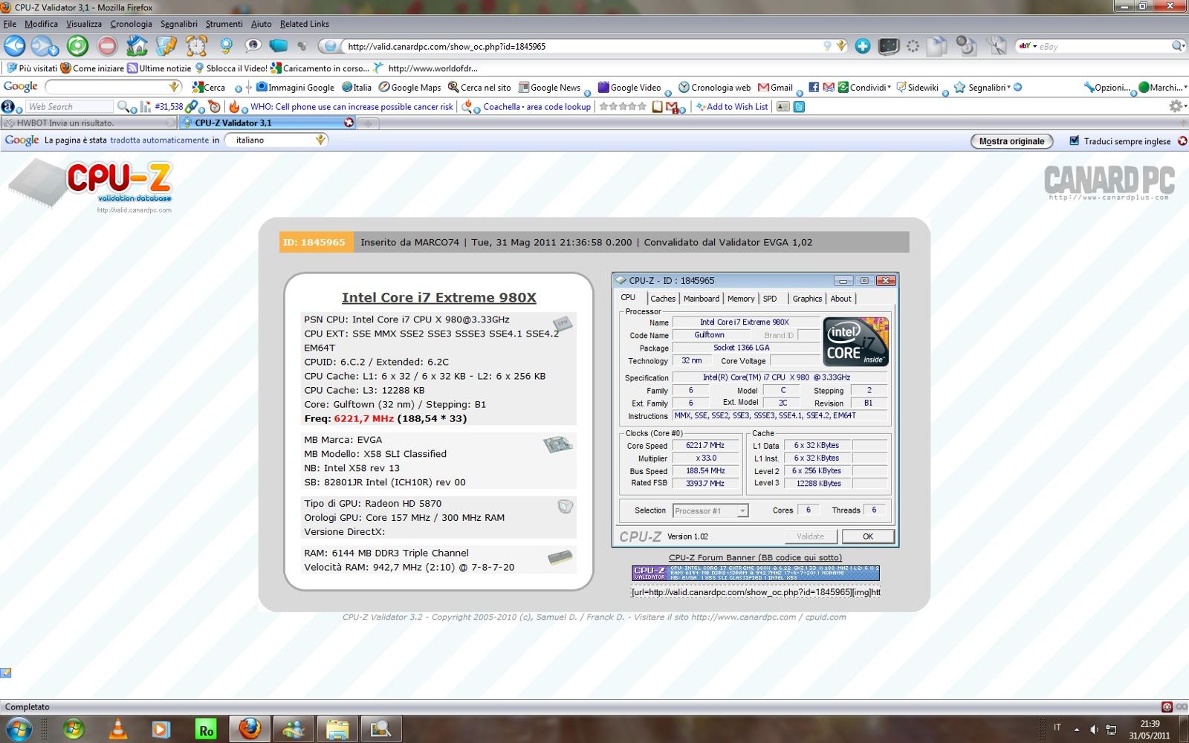Image resolution: width=1189 pixels, height=743 pixels.
Task: Click the Facebook icon in Google toolbar
Action: tap(814, 87)
